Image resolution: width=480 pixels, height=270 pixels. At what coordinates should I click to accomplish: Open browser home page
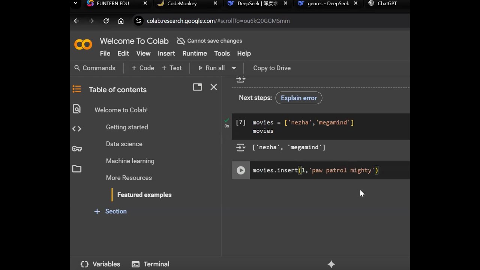click(121, 21)
